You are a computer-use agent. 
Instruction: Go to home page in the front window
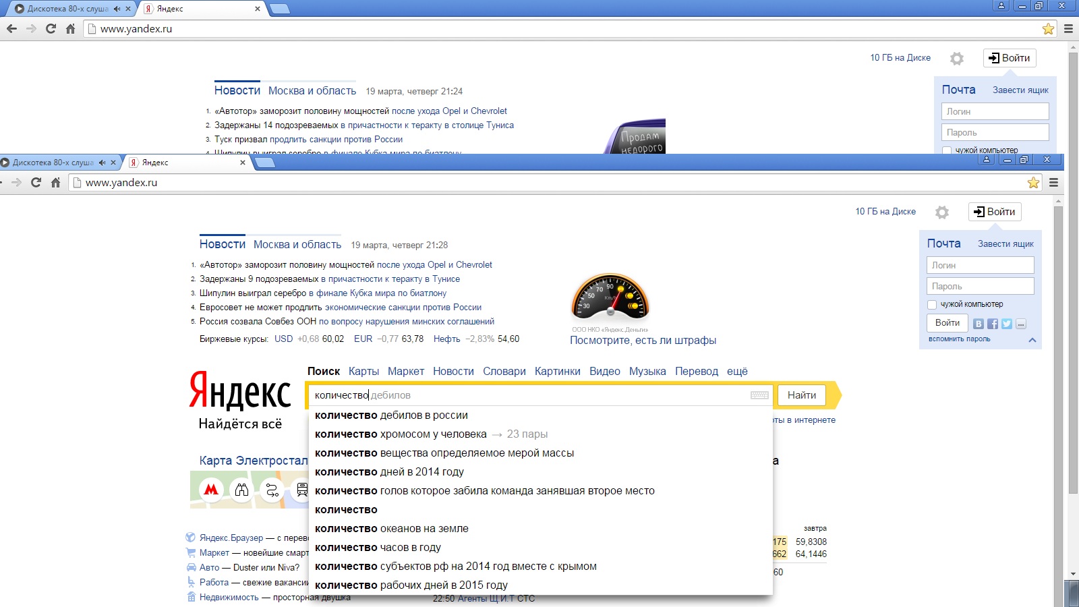coord(56,182)
